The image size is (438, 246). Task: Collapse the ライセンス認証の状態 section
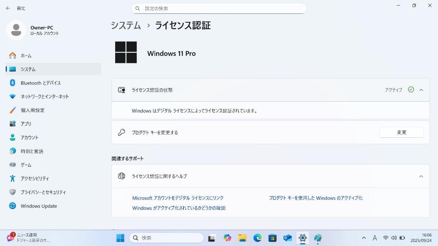point(422,90)
